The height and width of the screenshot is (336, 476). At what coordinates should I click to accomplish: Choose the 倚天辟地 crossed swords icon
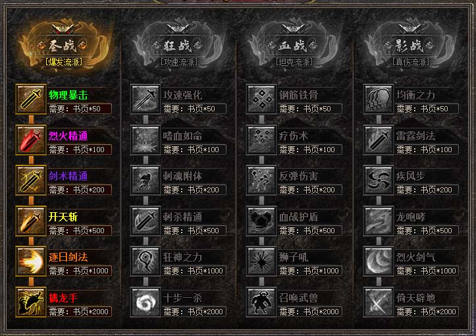[x=379, y=302]
